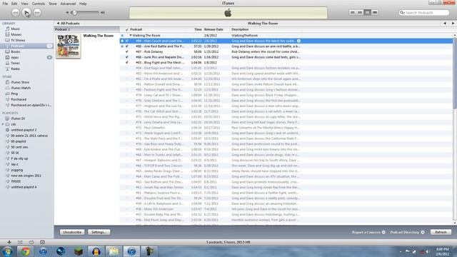Screen dimensions: 457x257
Task: Open Books library in sidebar
Action: point(15,51)
